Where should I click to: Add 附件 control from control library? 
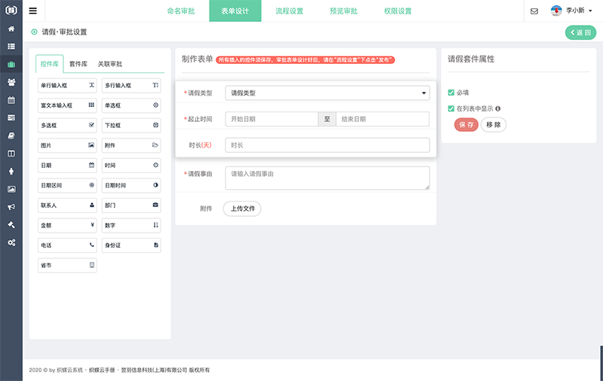tap(131, 145)
